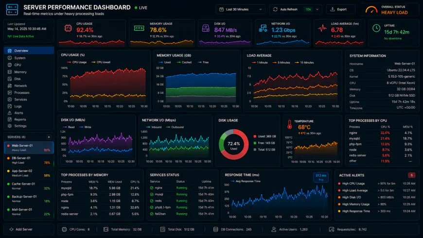
Task: Toggle the Outbound network legend
Action: pos(175,127)
